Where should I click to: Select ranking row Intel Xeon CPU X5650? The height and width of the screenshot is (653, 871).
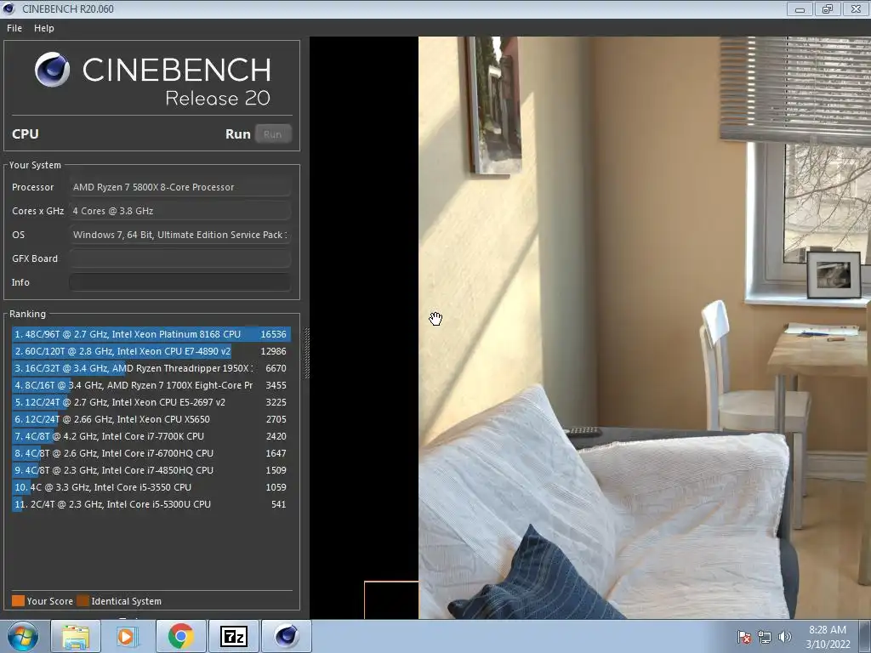[x=151, y=419]
